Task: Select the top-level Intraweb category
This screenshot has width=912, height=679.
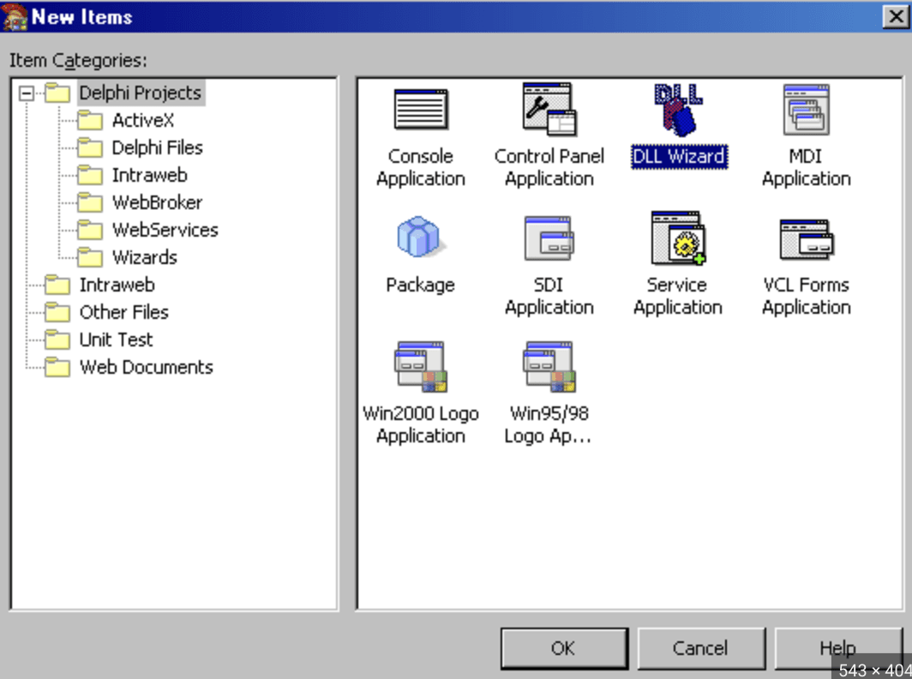Action: (x=117, y=285)
